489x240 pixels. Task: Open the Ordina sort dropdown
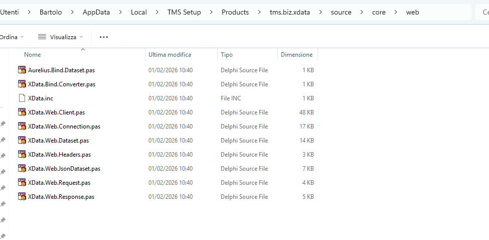pos(12,37)
